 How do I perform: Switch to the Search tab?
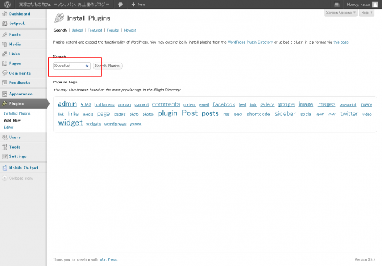coord(60,30)
